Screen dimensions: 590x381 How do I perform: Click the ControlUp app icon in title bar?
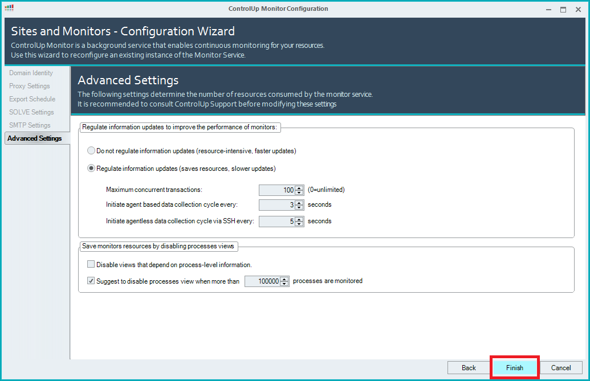[9, 8]
